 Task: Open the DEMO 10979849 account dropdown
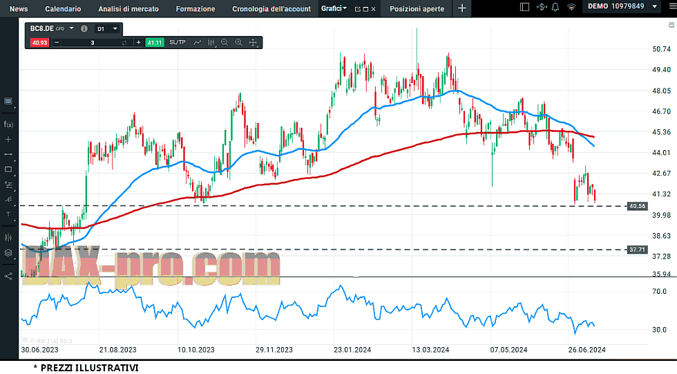622,6
